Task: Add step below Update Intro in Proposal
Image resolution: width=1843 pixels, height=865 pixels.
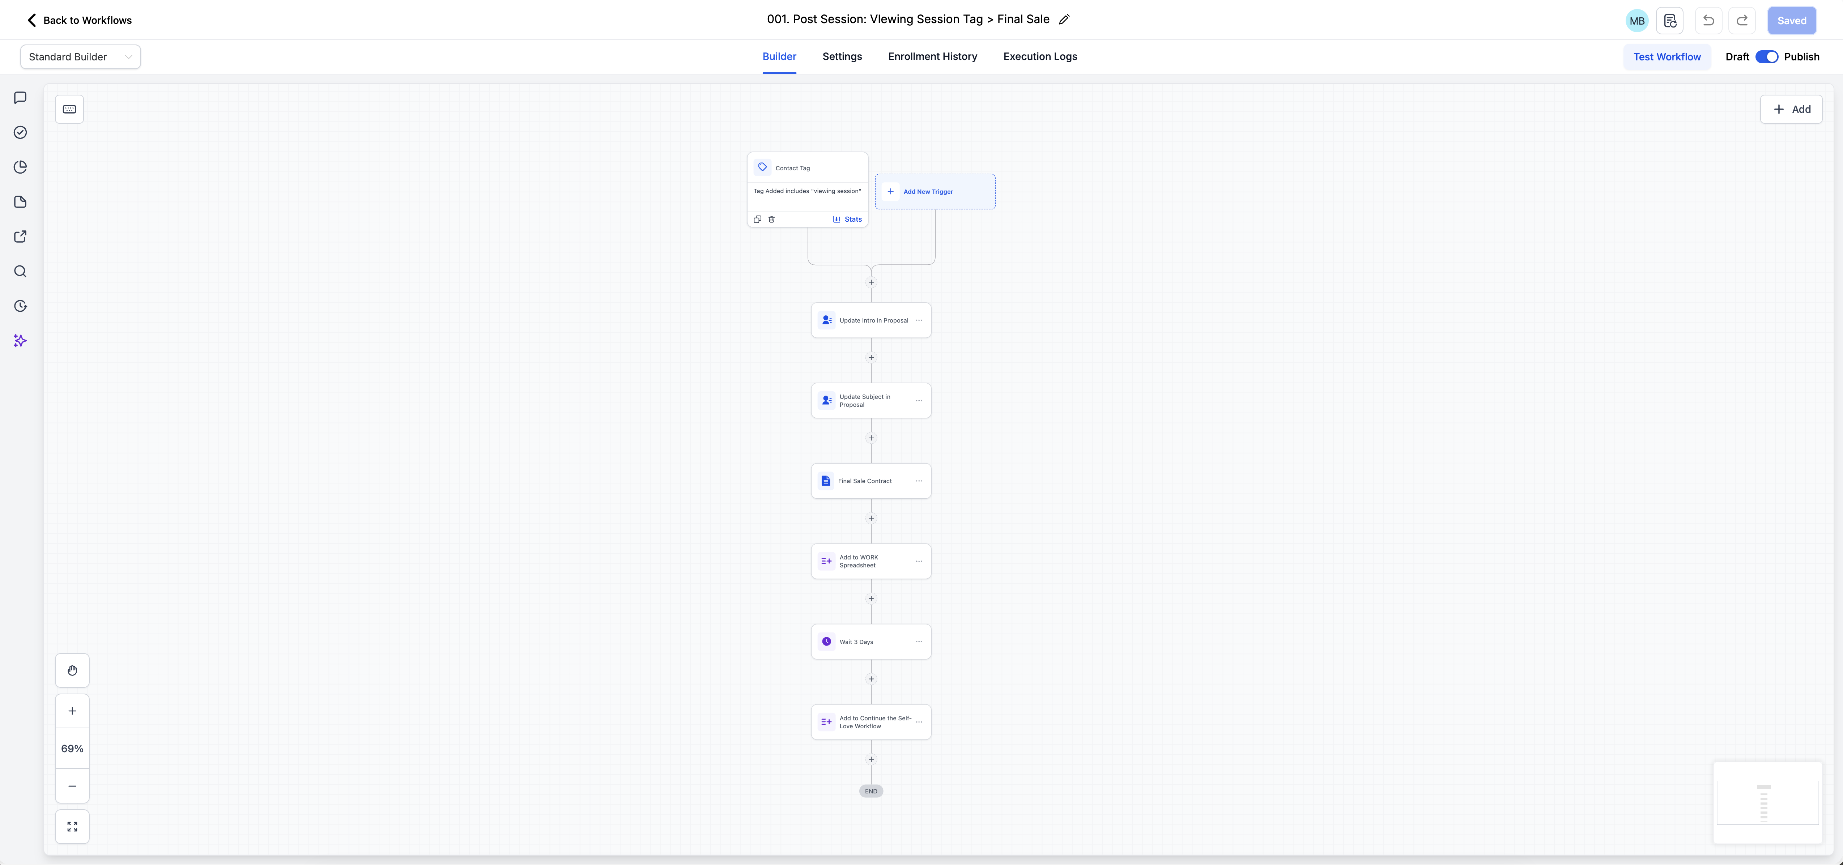Action: pos(871,358)
